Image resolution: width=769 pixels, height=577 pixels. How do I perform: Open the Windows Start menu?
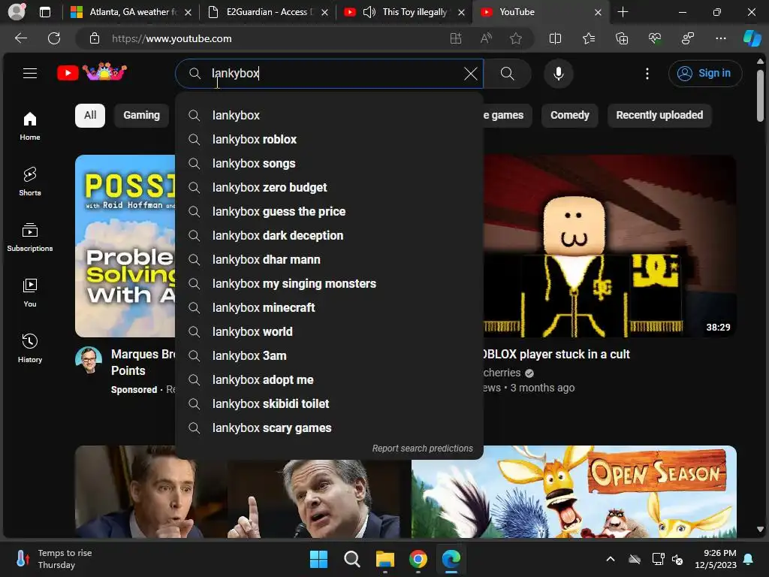pyautogui.click(x=318, y=559)
